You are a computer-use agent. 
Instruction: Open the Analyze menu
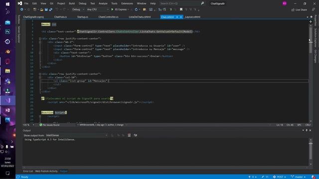point(103,3)
